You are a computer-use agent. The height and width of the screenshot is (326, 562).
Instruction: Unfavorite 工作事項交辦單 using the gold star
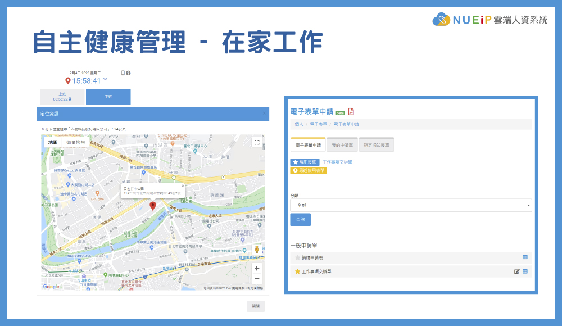pos(297,271)
